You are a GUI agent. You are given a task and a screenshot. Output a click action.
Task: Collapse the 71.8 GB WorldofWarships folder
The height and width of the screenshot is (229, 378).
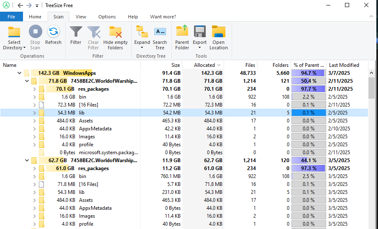pos(27,81)
